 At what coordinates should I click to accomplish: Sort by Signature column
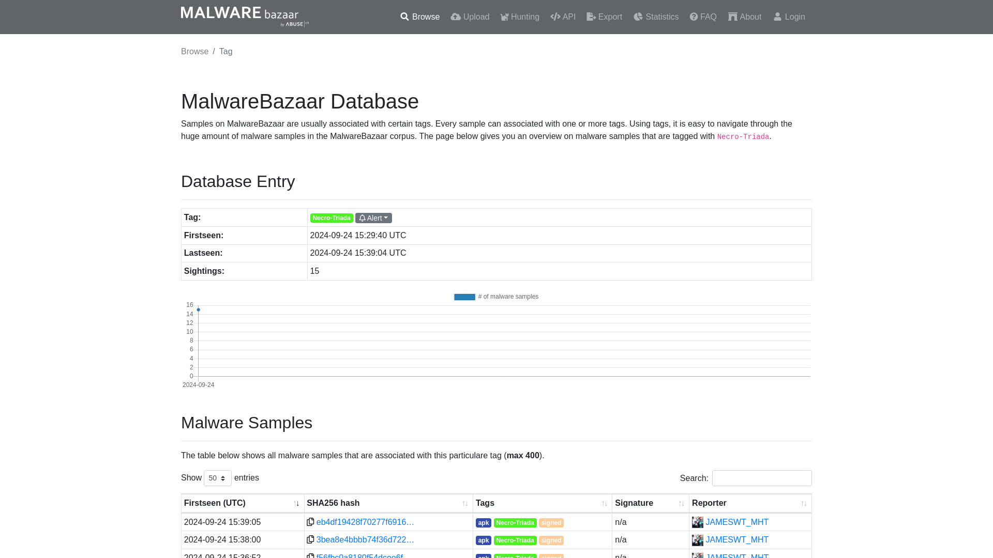(x=651, y=503)
